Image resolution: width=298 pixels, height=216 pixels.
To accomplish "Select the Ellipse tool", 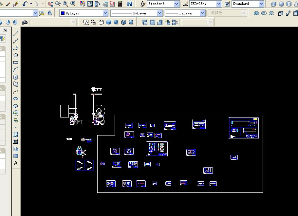I will [x=16, y=99].
